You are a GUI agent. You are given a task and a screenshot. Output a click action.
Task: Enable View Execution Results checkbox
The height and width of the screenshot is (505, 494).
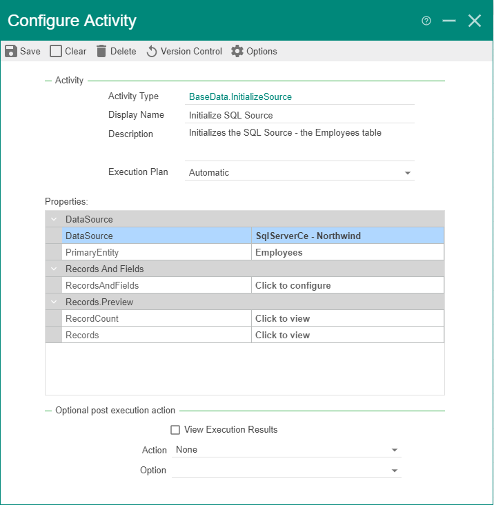(175, 430)
